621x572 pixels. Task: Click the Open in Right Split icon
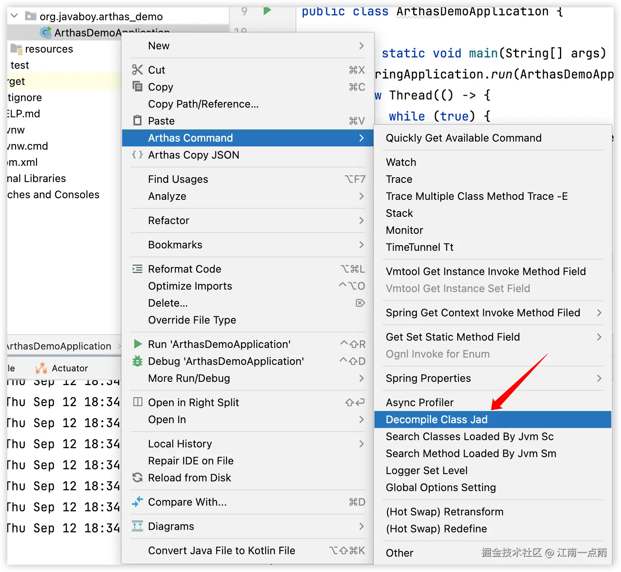[x=138, y=402]
